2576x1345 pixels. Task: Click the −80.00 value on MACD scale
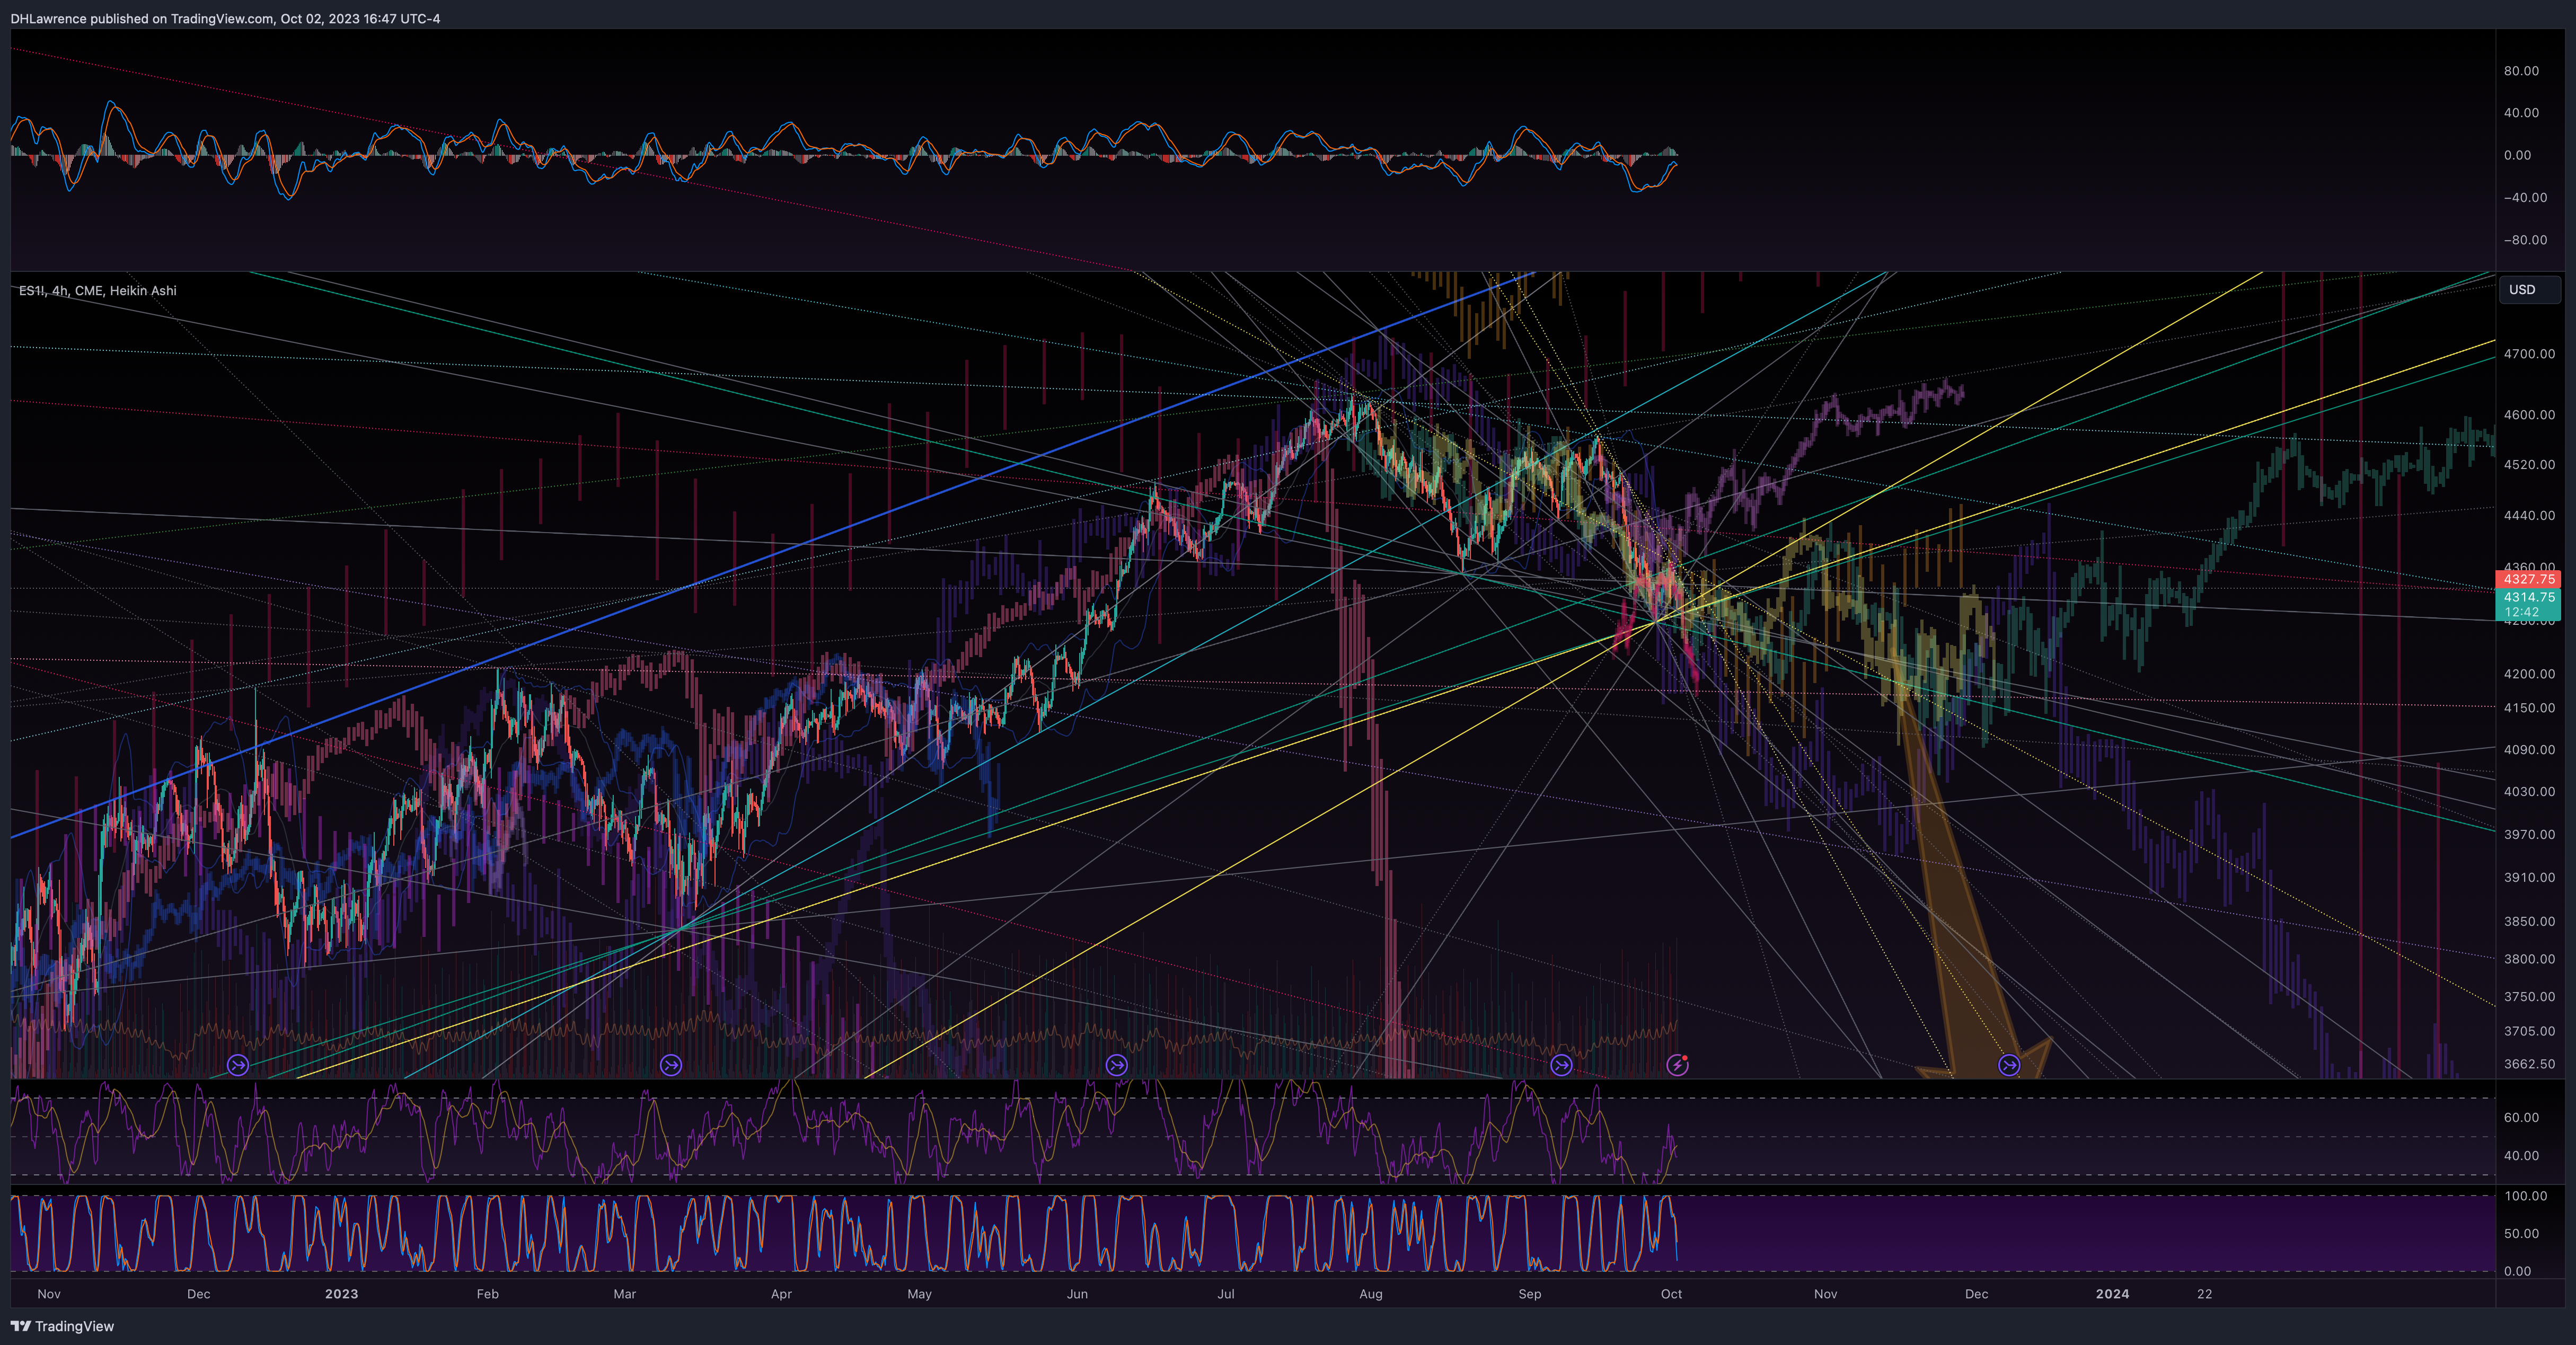[x=2525, y=240]
